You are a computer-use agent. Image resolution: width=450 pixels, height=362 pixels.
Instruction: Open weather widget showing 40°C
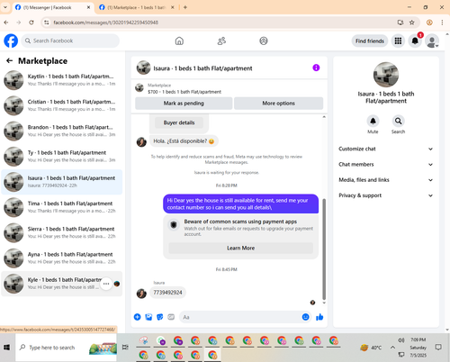pyautogui.click(x=371, y=348)
